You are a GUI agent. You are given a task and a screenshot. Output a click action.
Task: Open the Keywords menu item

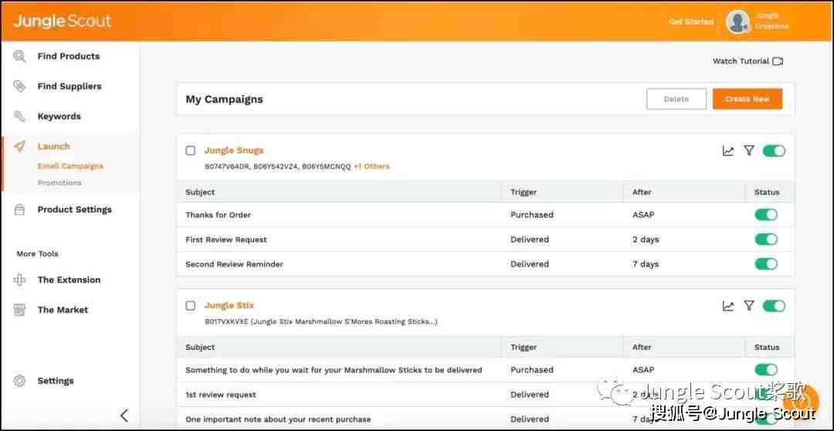click(x=59, y=116)
